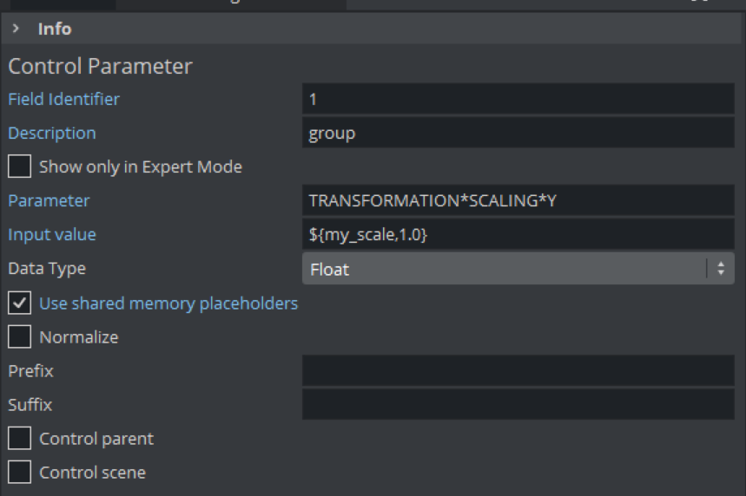Click the blue Field Identifier label
Viewport: 746px width, 496px height.
click(x=63, y=99)
